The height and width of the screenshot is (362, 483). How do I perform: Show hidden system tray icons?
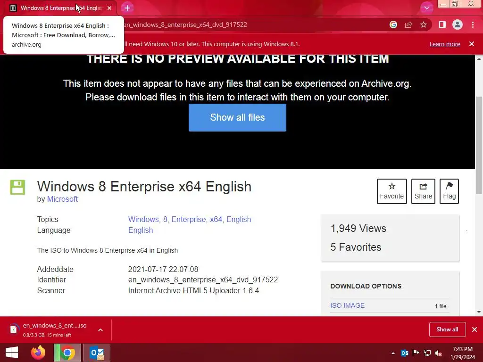pyautogui.click(x=393, y=353)
